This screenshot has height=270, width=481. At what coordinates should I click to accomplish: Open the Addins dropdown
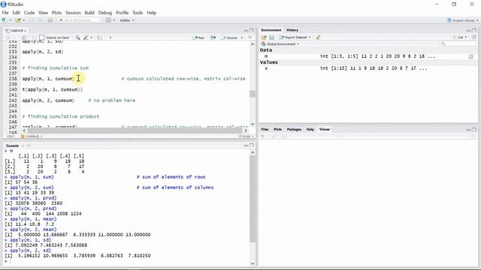tap(127, 20)
